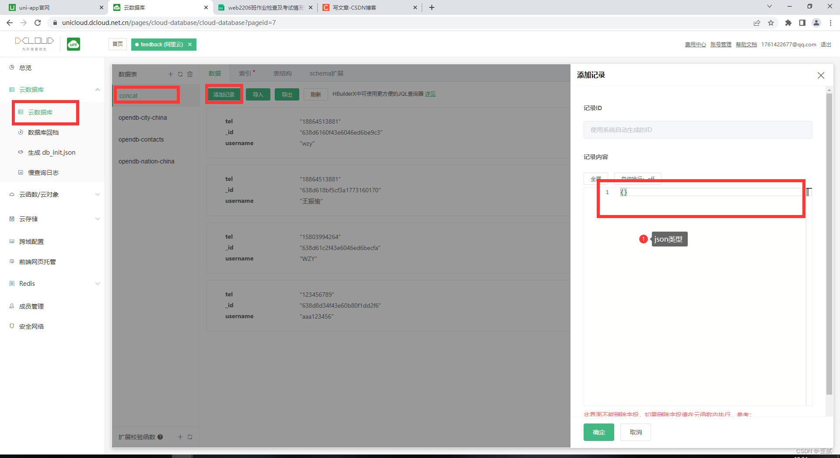The width and height of the screenshot is (840, 458).
Task: Select the concat data table
Action: pyautogui.click(x=156, y=96)
